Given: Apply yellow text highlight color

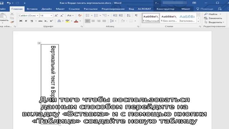Looking at the screenshot, I should 68,21.
